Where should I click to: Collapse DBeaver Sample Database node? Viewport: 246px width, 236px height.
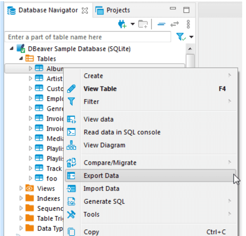11,49
